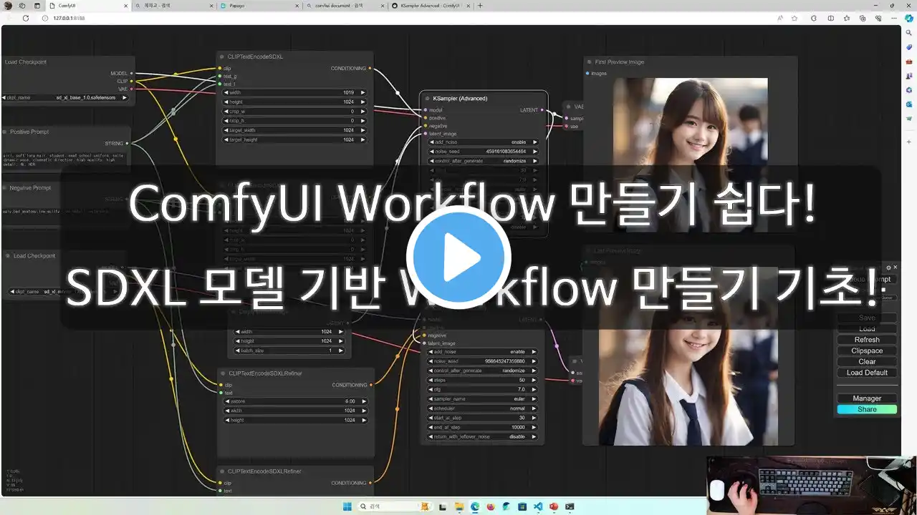The image size is (917, 515).
Task: Switch to the comfyui document search tab
Action: [344, 6]
